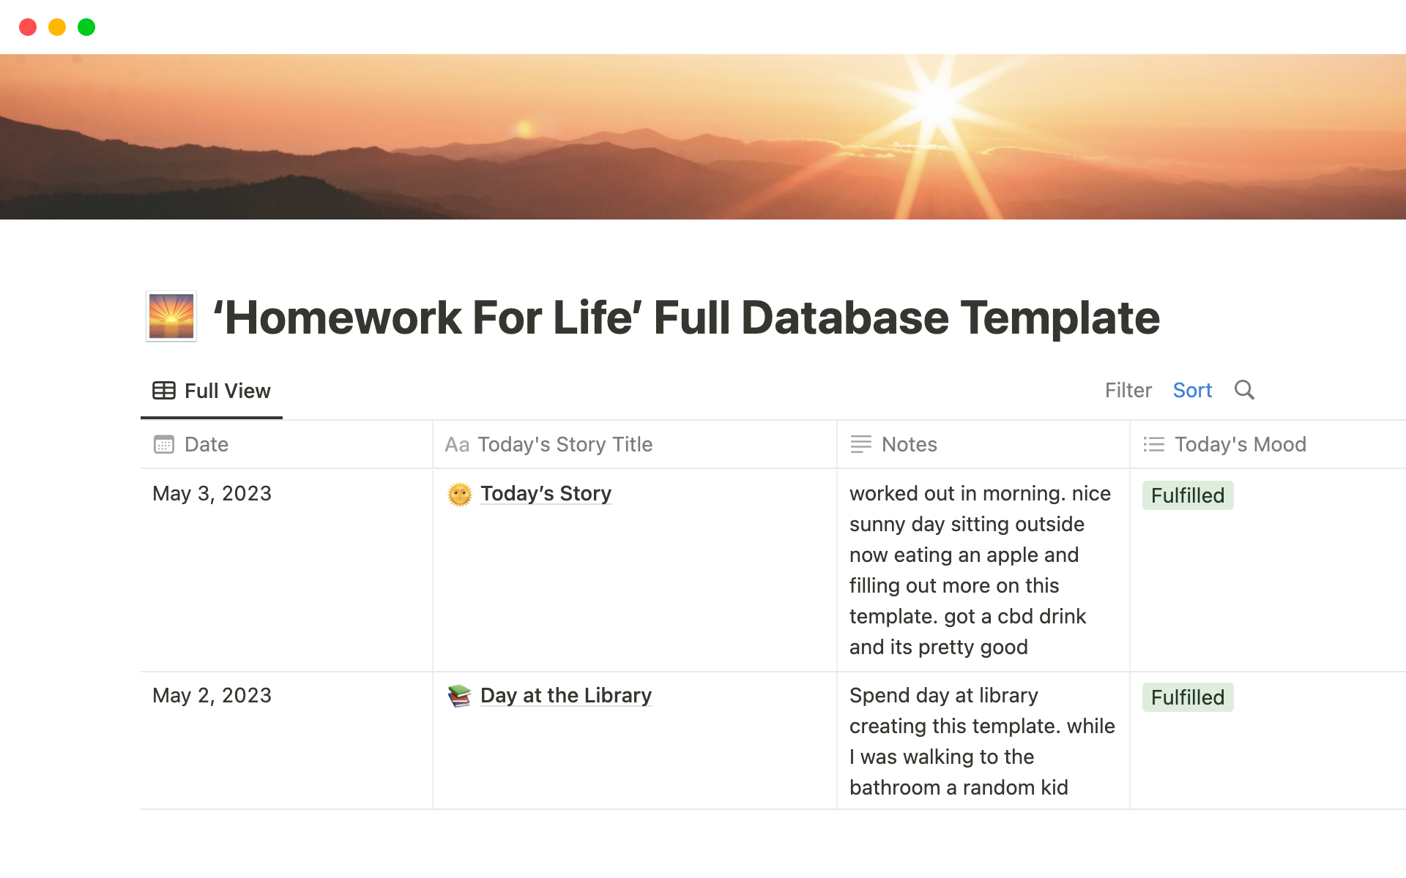The image size is (1406, 878).
Task: Open the Today's Story page link
Action: click(x=546, y=494)
